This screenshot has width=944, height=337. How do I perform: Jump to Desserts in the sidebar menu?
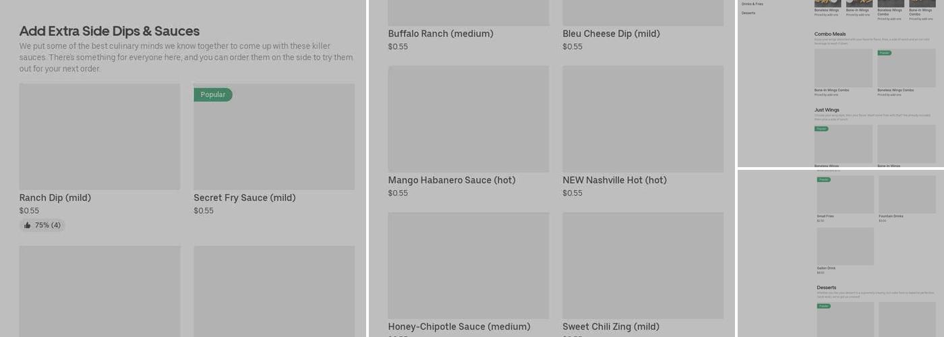click(748, 13)
